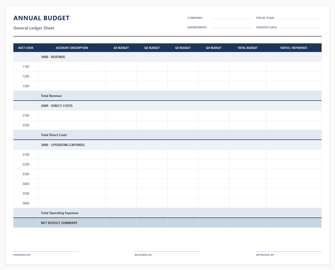Screen dimensions: 335x270
Task: Select the Total Direct Costs label
Action: point(54,135)
